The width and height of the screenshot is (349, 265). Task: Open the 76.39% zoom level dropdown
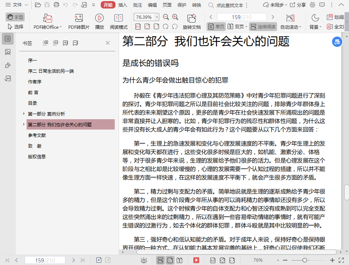(x=157, y=17)
